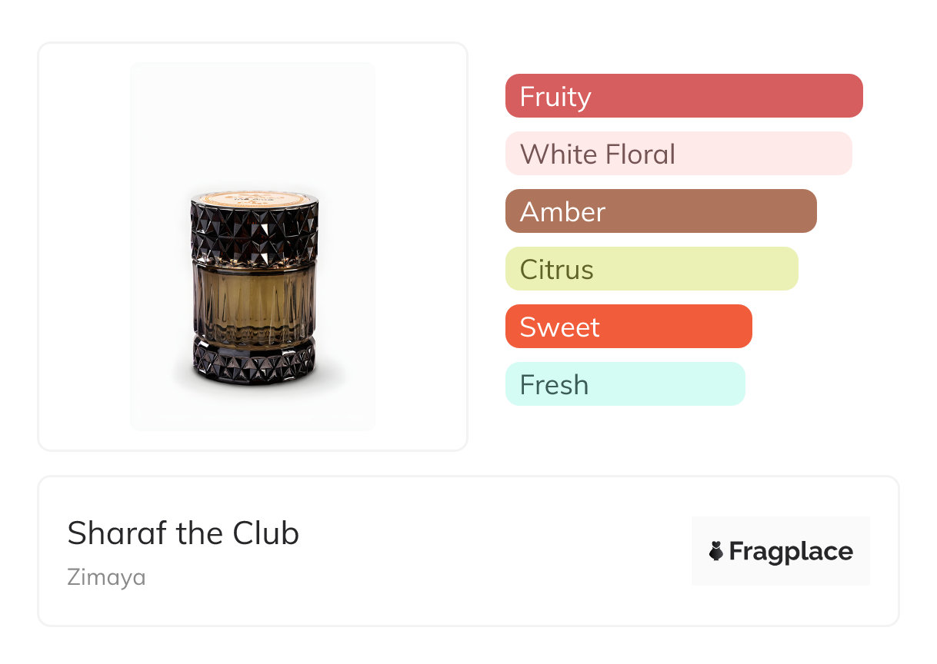Click the word Fruity in red bar

[x=555, y=97]
